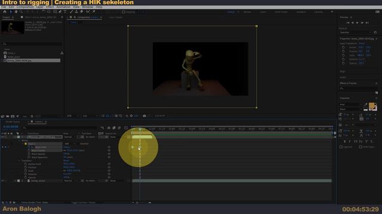
Task: Toggle Anchor Point stopwatch in timeline
Action: pyautogui.click(x=26, y=164)
